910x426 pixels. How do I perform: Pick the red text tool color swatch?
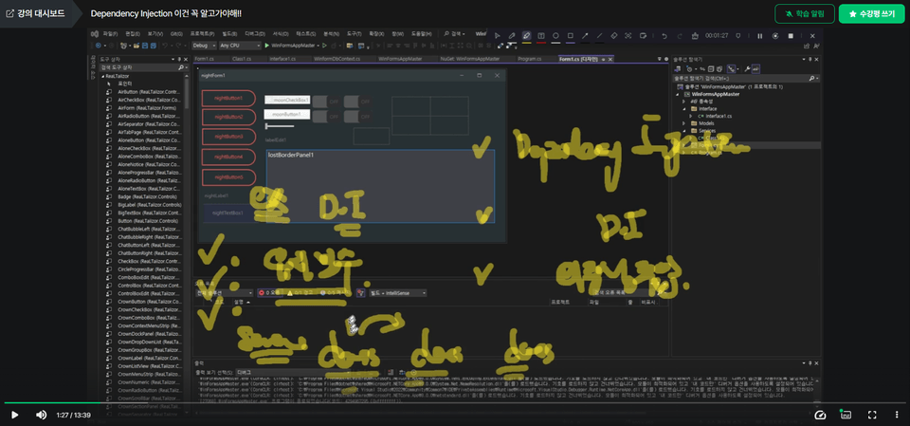pyautogui.click(x=541, y=42)
